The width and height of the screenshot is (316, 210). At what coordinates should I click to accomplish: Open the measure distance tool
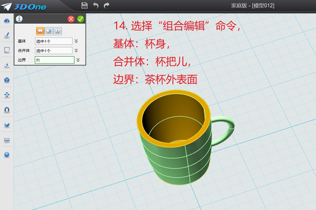[7, 139]
